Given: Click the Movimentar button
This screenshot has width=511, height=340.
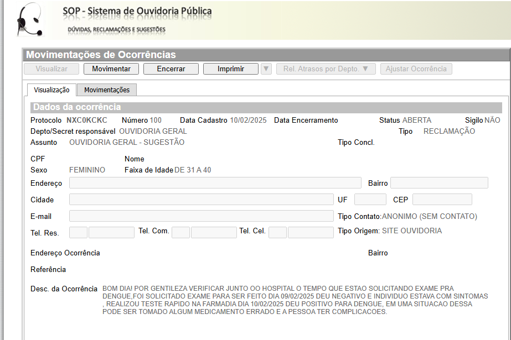Looking at the screenshot, I should 111,69.
